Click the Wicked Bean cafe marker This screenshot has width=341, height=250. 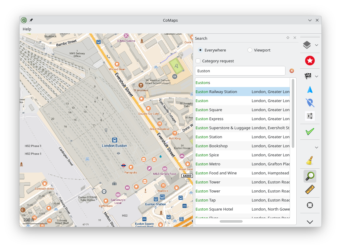click(117, 64)
